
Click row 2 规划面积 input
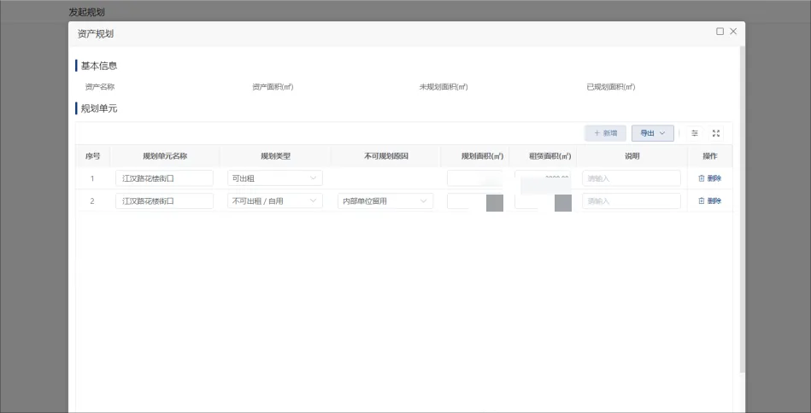coord(475,201)
